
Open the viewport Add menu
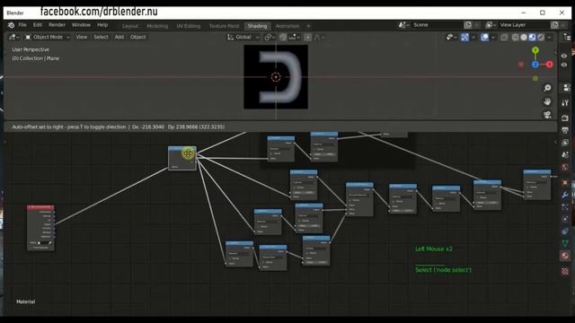click(x=119, y=37)
